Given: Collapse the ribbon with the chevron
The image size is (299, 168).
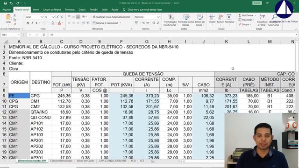Looking at the screenshot, I should [x=296, y=29].
